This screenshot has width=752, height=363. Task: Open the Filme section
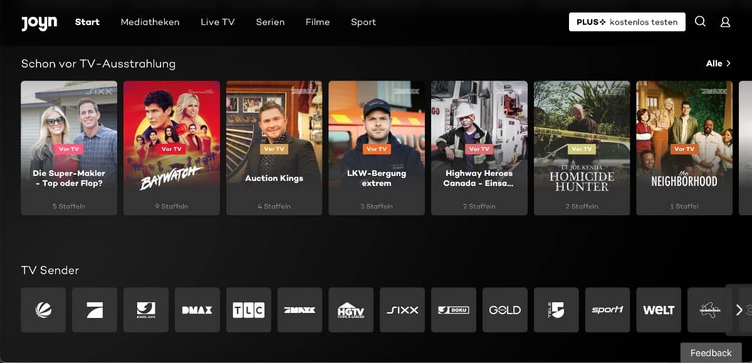pyautogui.click(x=318, y=22)
